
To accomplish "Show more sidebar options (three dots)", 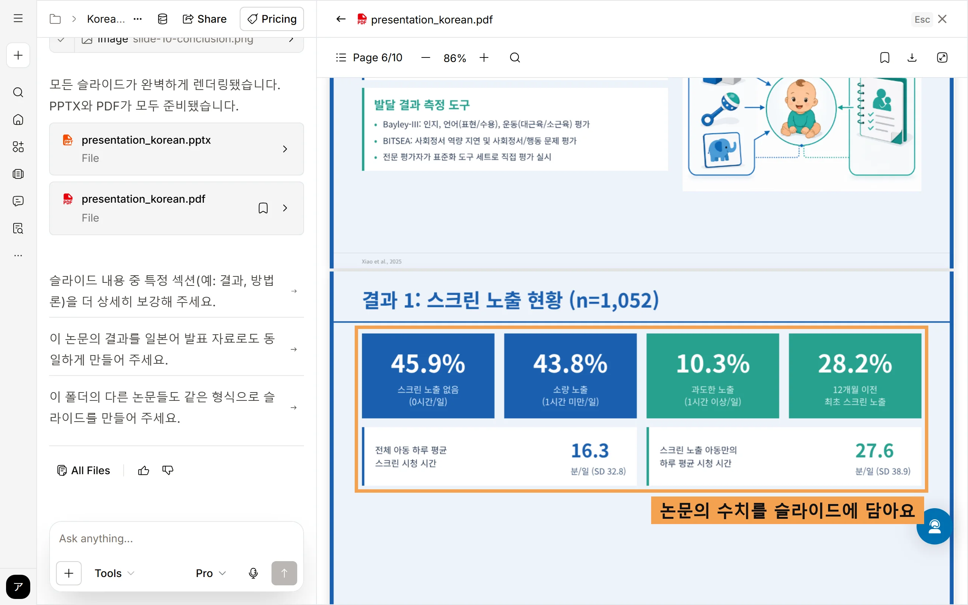I will [18, 255].
